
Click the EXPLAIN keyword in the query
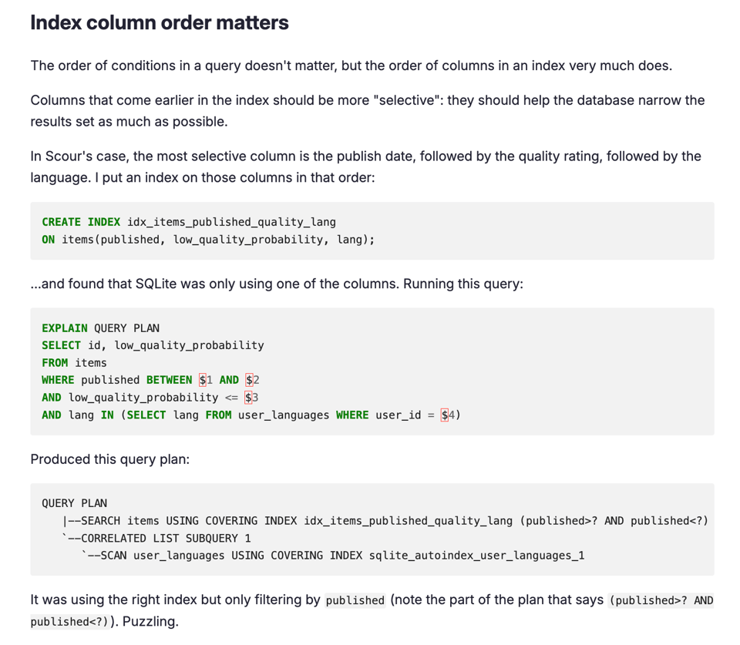(x=65, y=328)
